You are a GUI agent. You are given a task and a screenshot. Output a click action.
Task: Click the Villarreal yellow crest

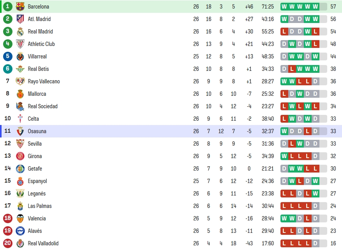coord(20,56)
